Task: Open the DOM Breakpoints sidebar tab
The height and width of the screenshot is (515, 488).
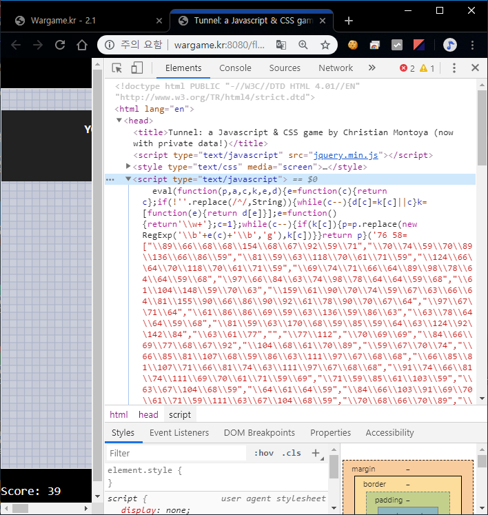Action: pos(259,432)
